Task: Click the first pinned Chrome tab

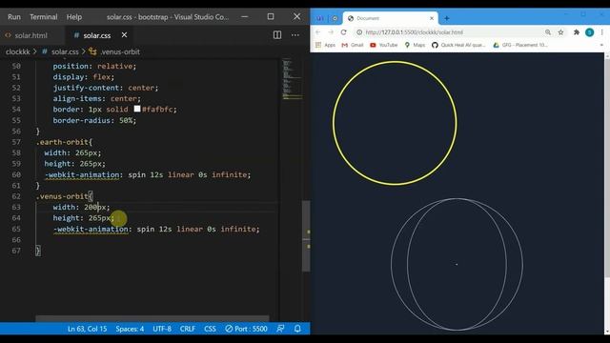Action: (320, 18)
